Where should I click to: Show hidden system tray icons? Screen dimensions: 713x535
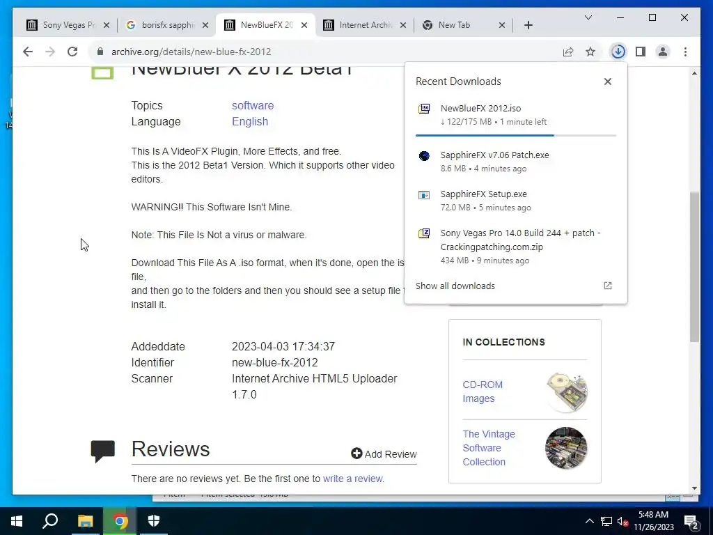[589, 521]
